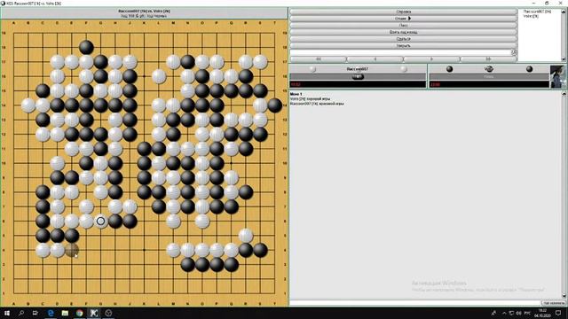This screenshot has width=568, height=319.
Task: Open File Explorer from taskbar
Action: pos(65,313)
